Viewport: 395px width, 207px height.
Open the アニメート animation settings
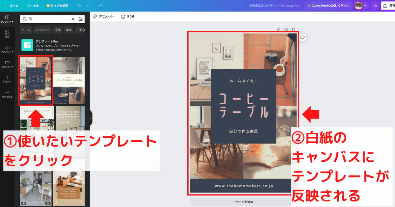click(x=103, y=16)
